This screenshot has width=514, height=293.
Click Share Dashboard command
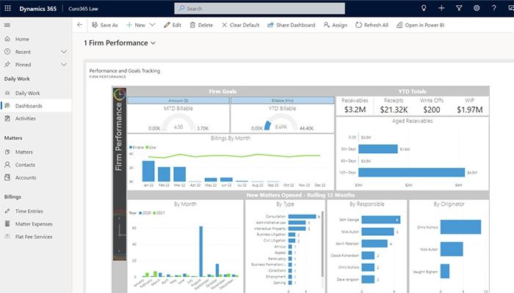[x=291, y=25]
